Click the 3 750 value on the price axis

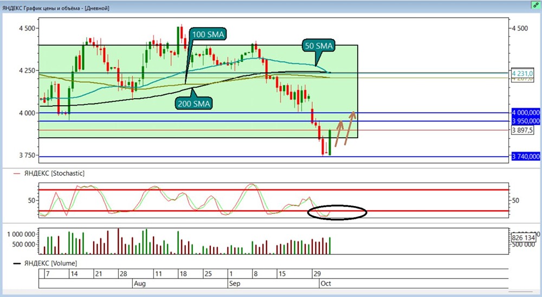click(x=27, y=155)
